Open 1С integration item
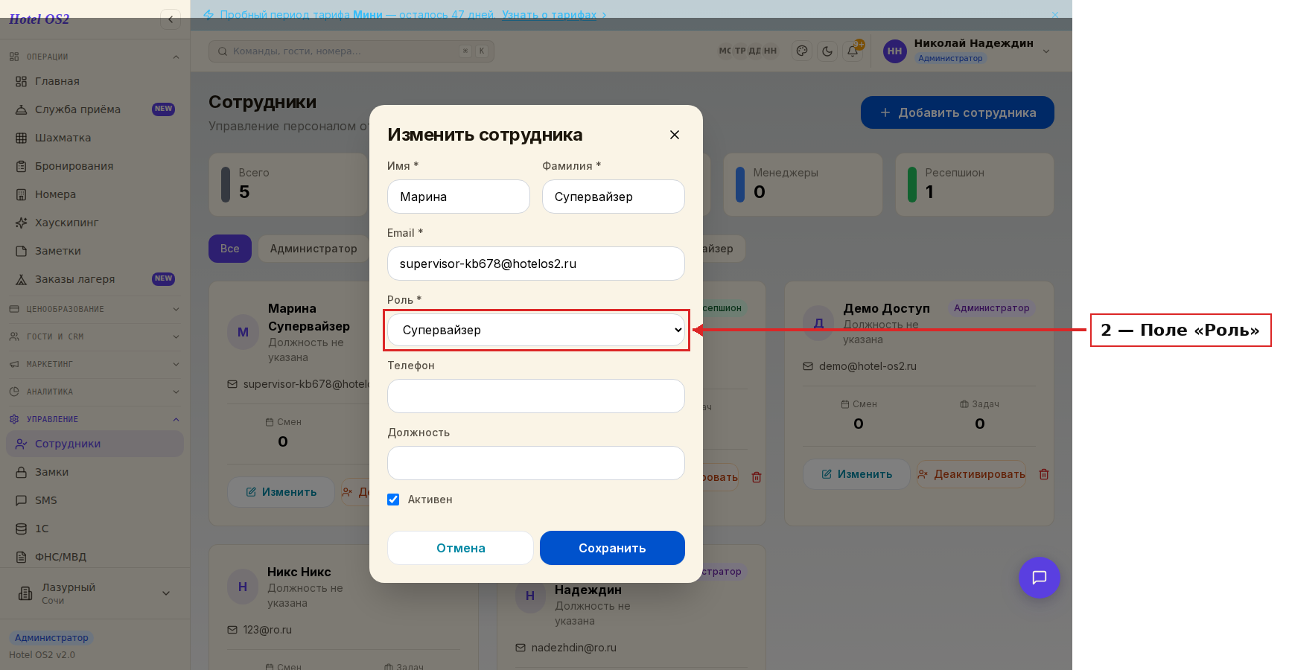Viewport: 1289px width, 670px height. pos(95,529)
